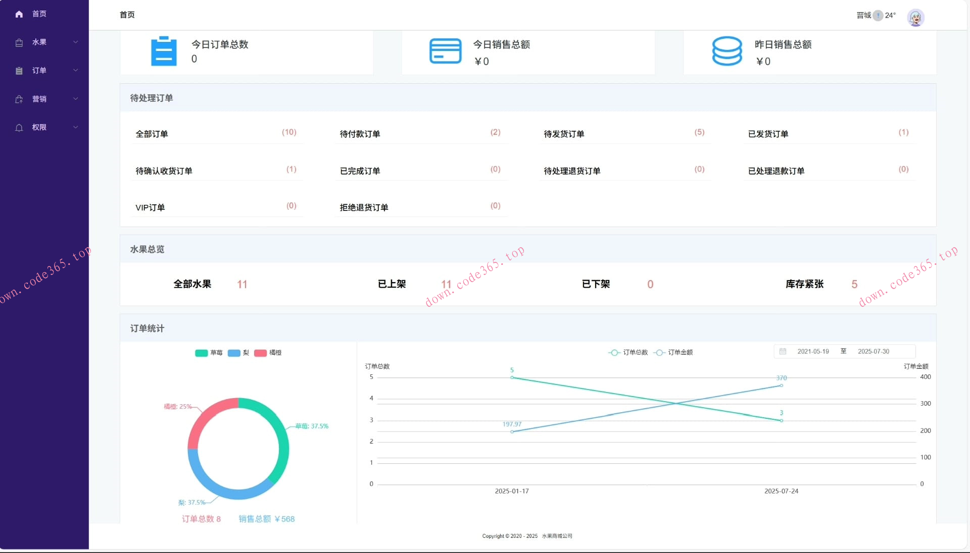
Task: Select the 首页 sidebar menu item
Action: pos(39,14)
